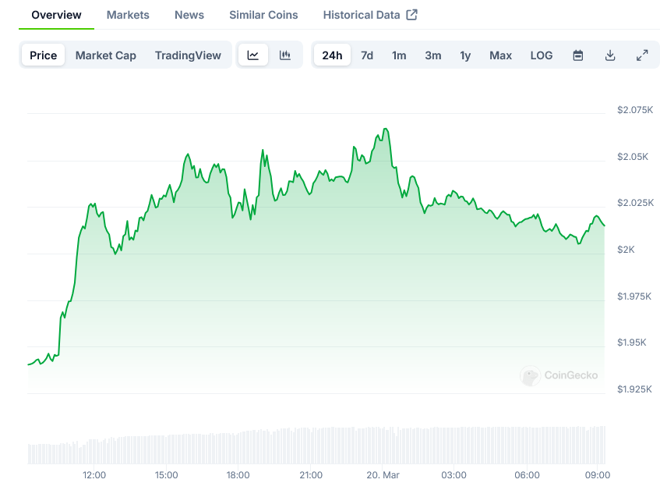Viewport: 660px width, 490px height.
Task: Download the chart data
Action: point(610,55)
